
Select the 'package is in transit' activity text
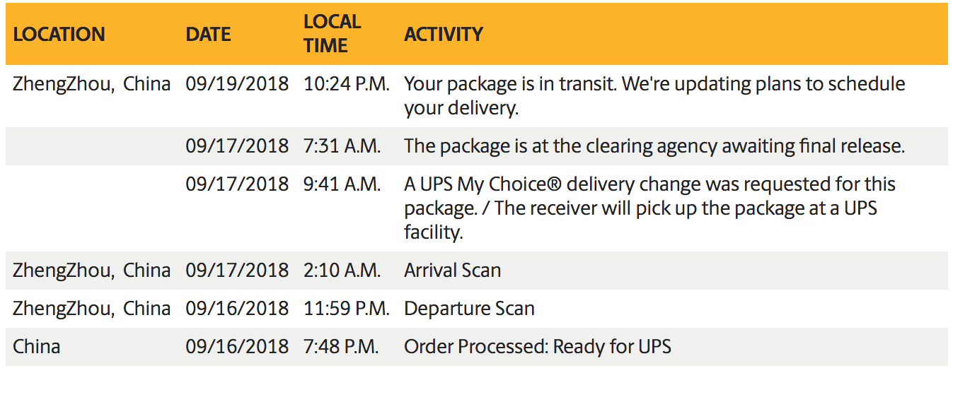click(x=654, y=95)
